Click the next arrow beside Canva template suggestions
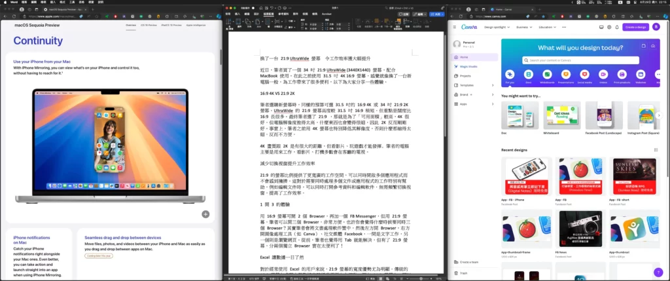This screenshot has height=281, width=670. (658, 115)
